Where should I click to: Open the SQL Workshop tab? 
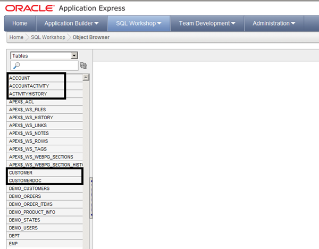point(139,23)
